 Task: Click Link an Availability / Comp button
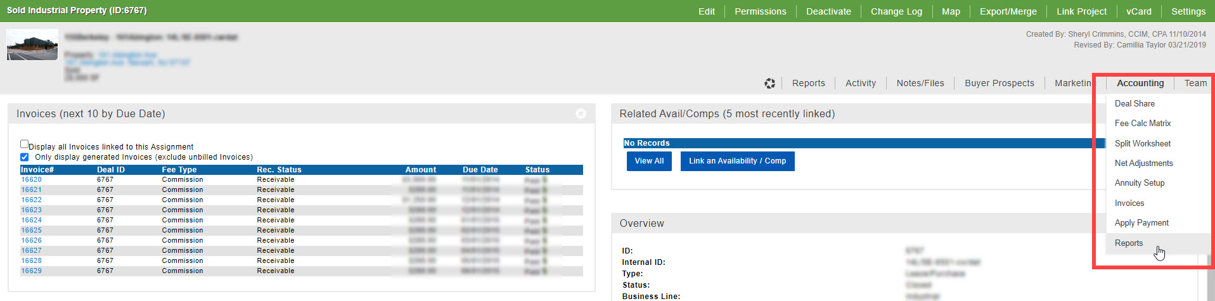(737, 161)
